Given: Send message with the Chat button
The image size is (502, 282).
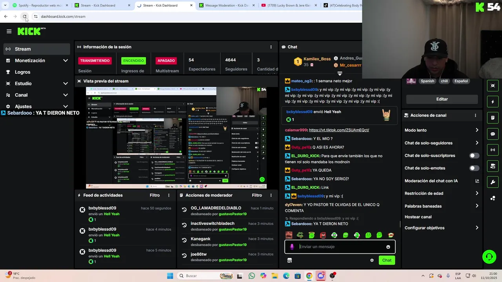Looking at the screenshot, I should (387, 260).
